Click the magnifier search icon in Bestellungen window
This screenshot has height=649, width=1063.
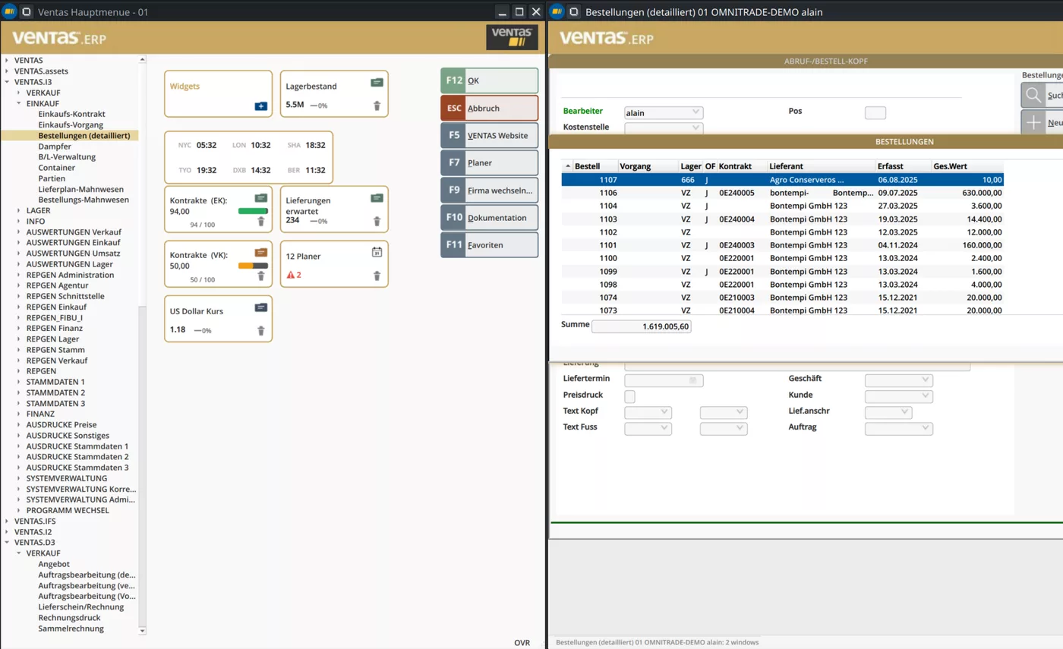(1033, 95)
